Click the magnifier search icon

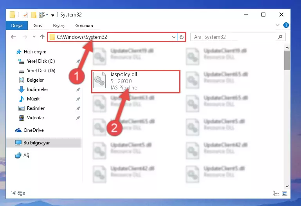280,37
